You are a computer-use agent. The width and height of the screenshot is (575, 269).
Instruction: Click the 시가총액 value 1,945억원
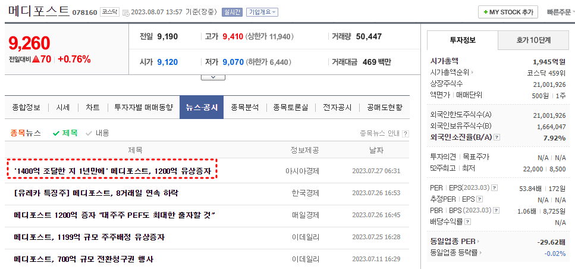tap(549, 61)
